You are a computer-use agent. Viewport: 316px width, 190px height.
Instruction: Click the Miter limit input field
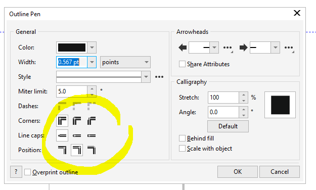(72, 91)
